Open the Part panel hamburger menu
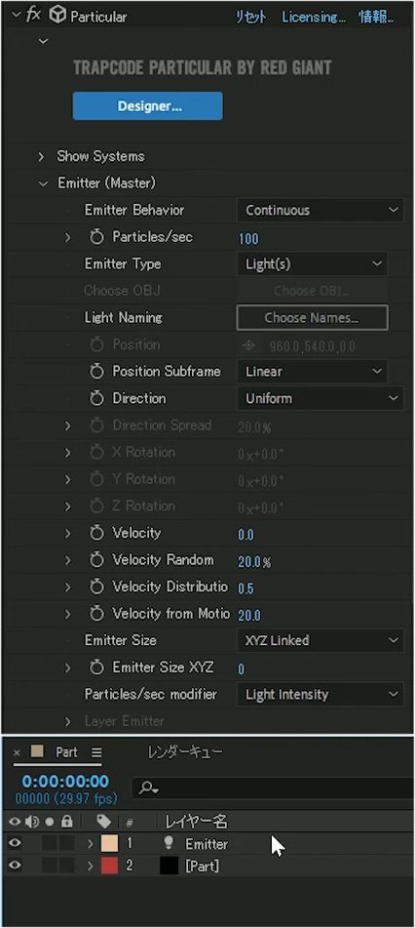The width and height of the screenshot is (415, 928). point(96,752)
